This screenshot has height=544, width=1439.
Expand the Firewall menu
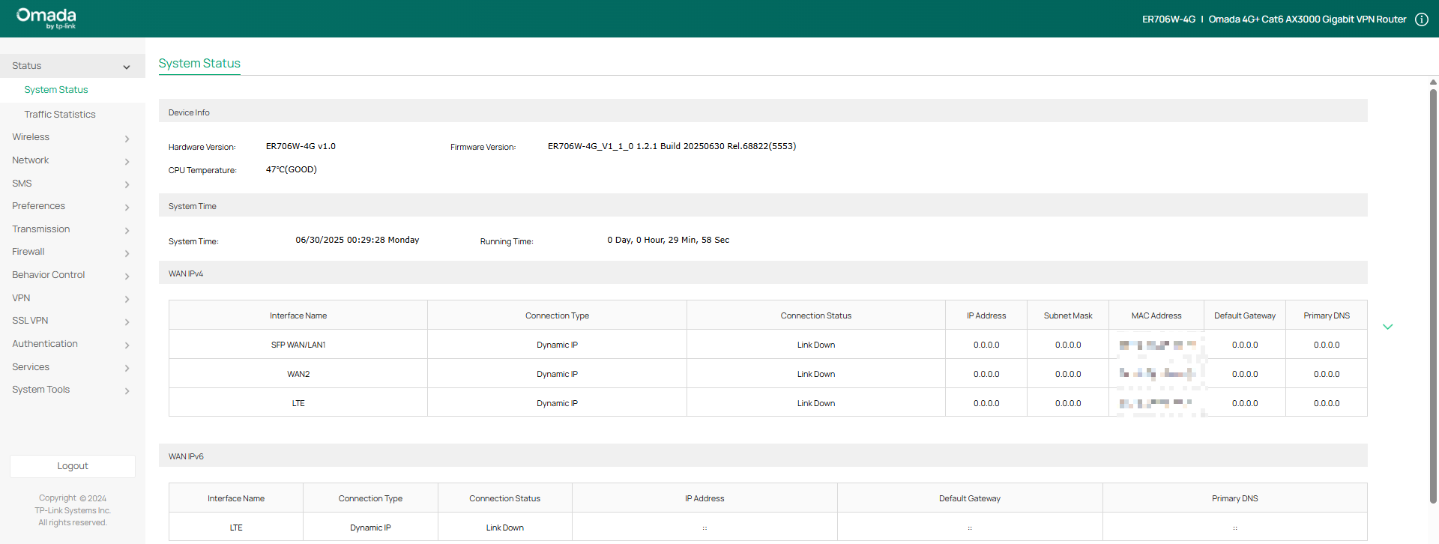point(72,252)
